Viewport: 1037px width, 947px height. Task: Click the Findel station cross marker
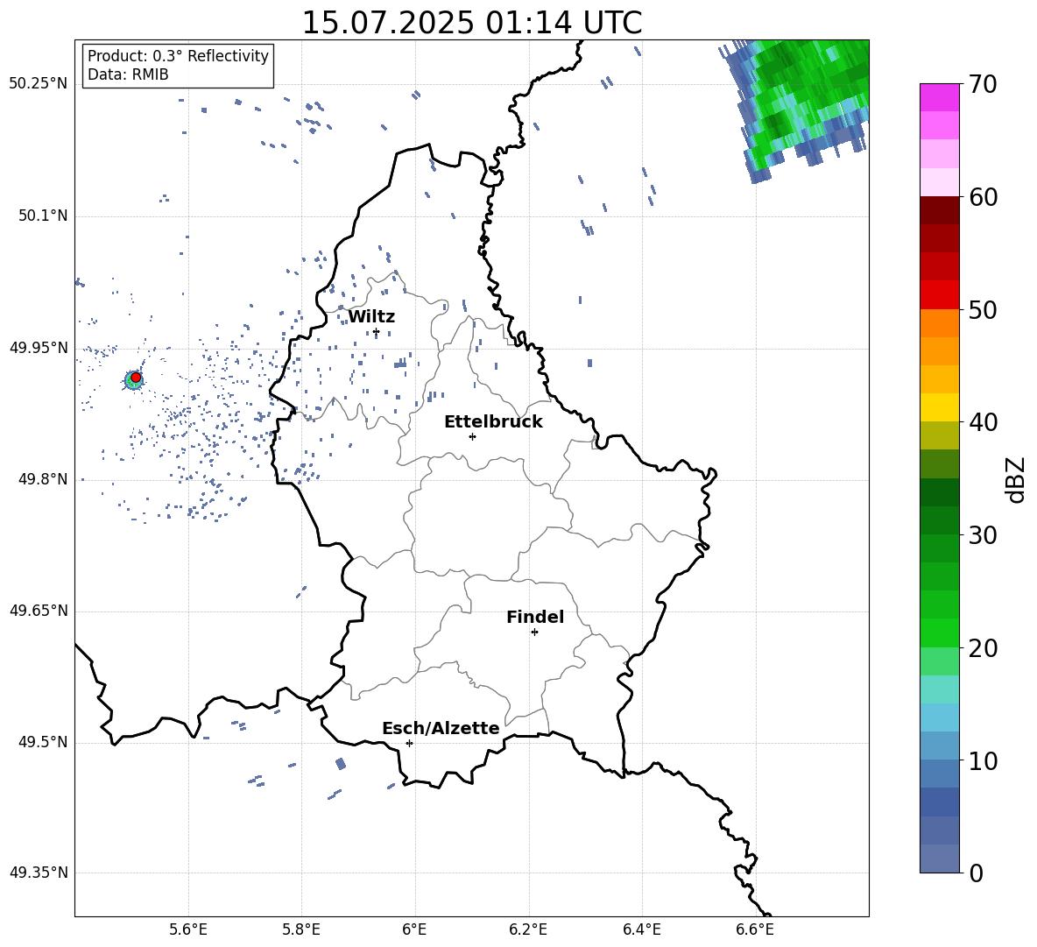pyautogui.click(x=534, y=633)
